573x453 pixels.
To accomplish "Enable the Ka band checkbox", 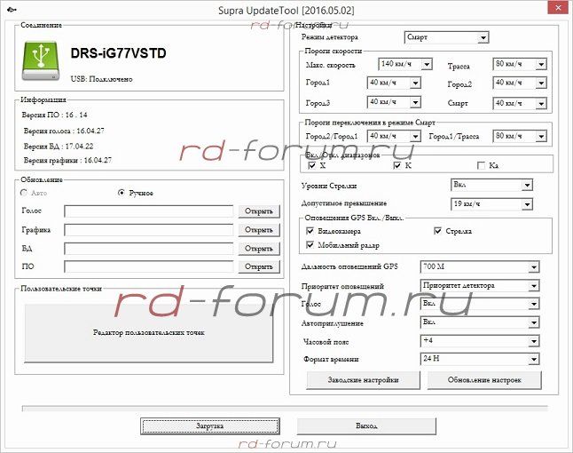I will [482, 165].
